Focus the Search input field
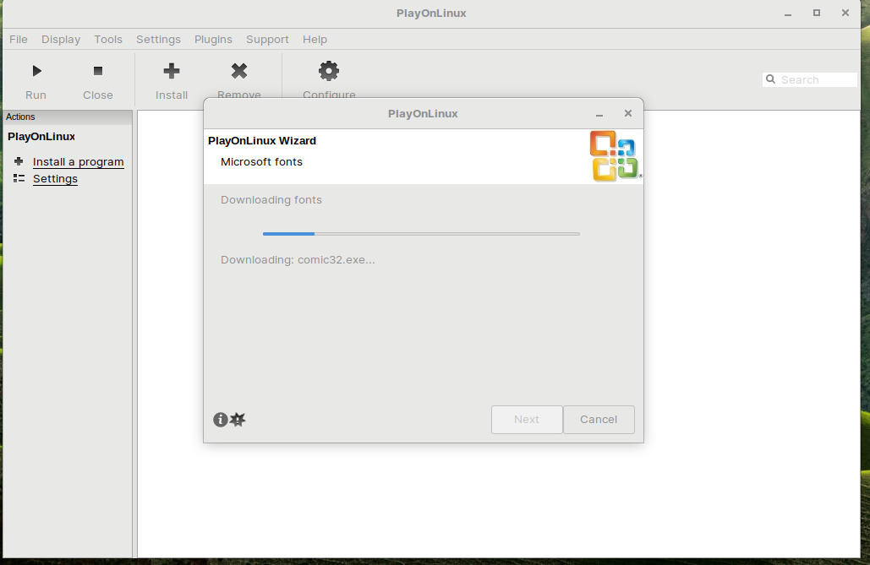 [x=810, y=80]
